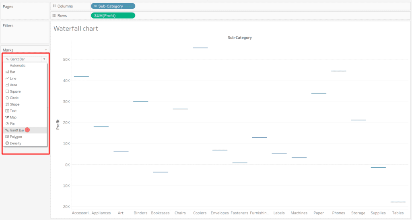Select Gantt Bar in mark list
The image size is (412, 220).
[25, 130]
